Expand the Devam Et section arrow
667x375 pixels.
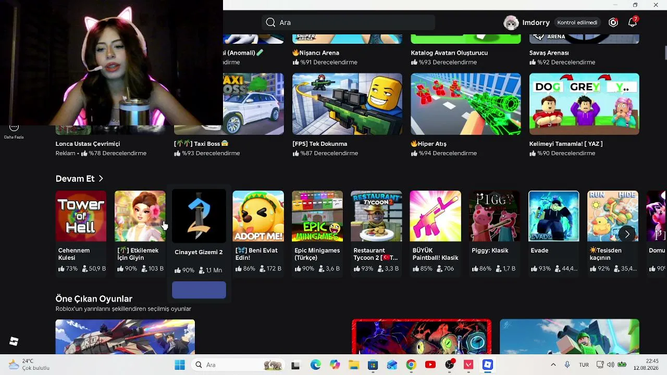(101, 179)
